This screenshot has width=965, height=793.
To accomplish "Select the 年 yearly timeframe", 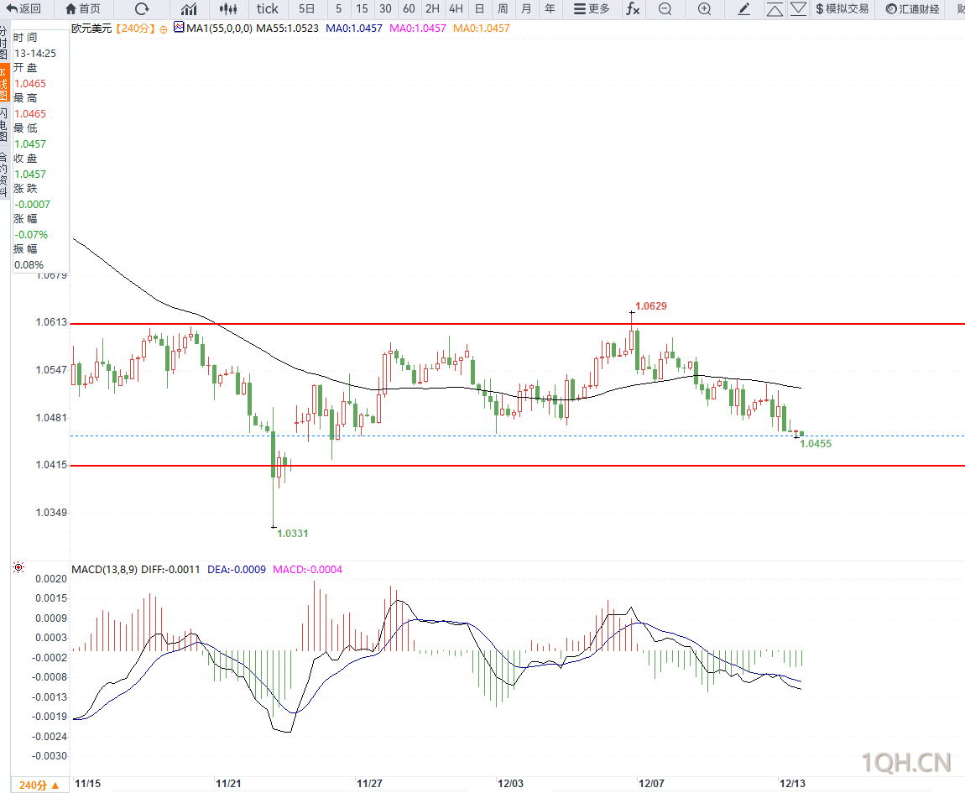I will 550,9.
